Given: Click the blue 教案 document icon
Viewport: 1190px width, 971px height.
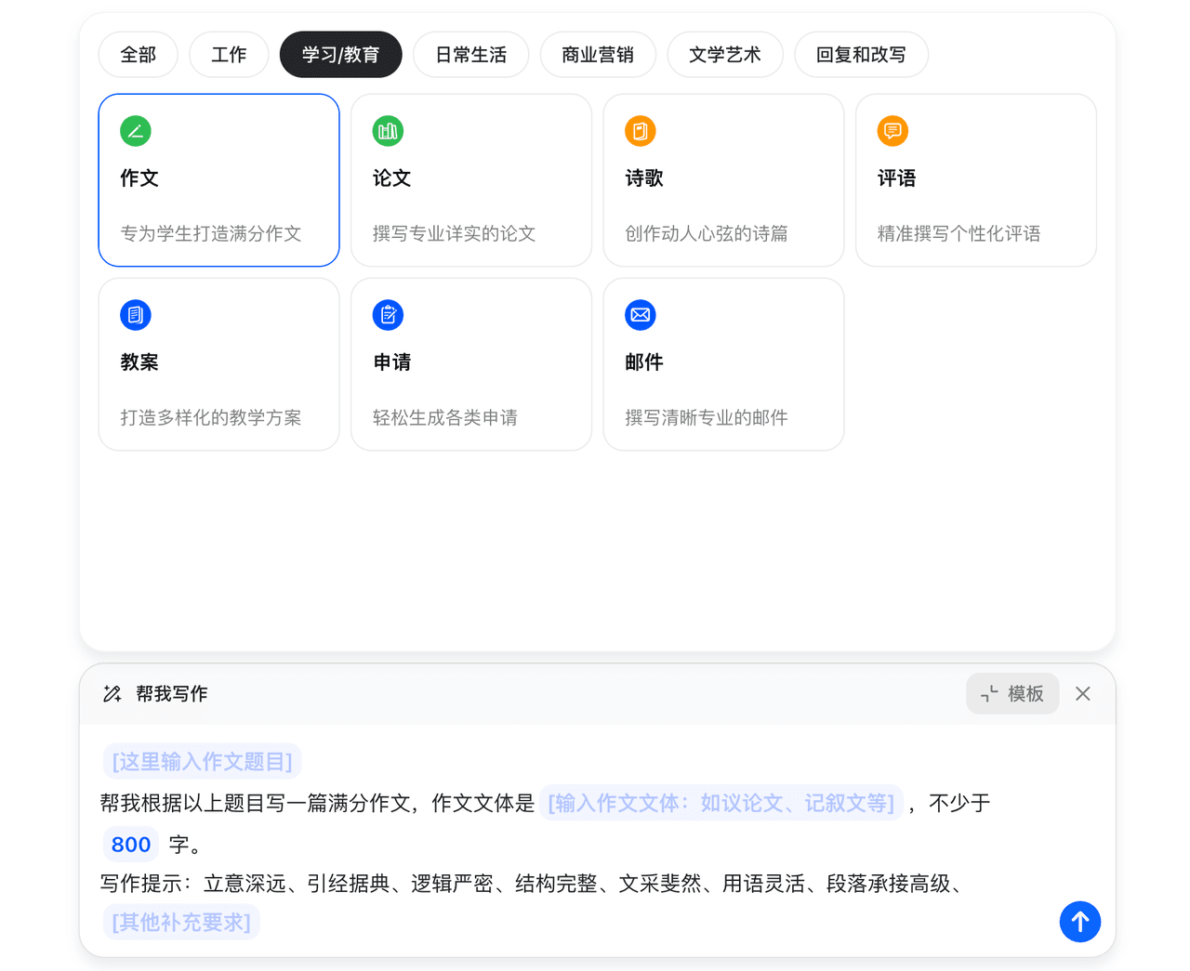Looking at the screenshot, I should 136,315.
